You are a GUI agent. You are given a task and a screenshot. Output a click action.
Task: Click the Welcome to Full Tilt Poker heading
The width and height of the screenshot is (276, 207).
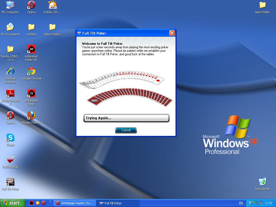click(102, 43)
